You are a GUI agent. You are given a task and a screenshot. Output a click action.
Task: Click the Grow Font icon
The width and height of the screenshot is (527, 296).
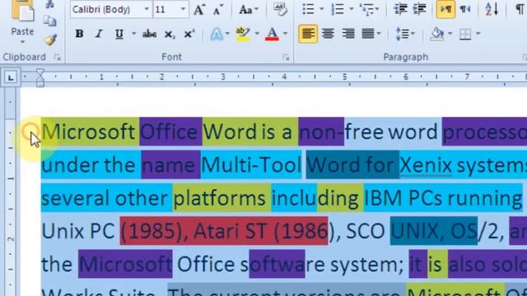(x=199, y=10)
